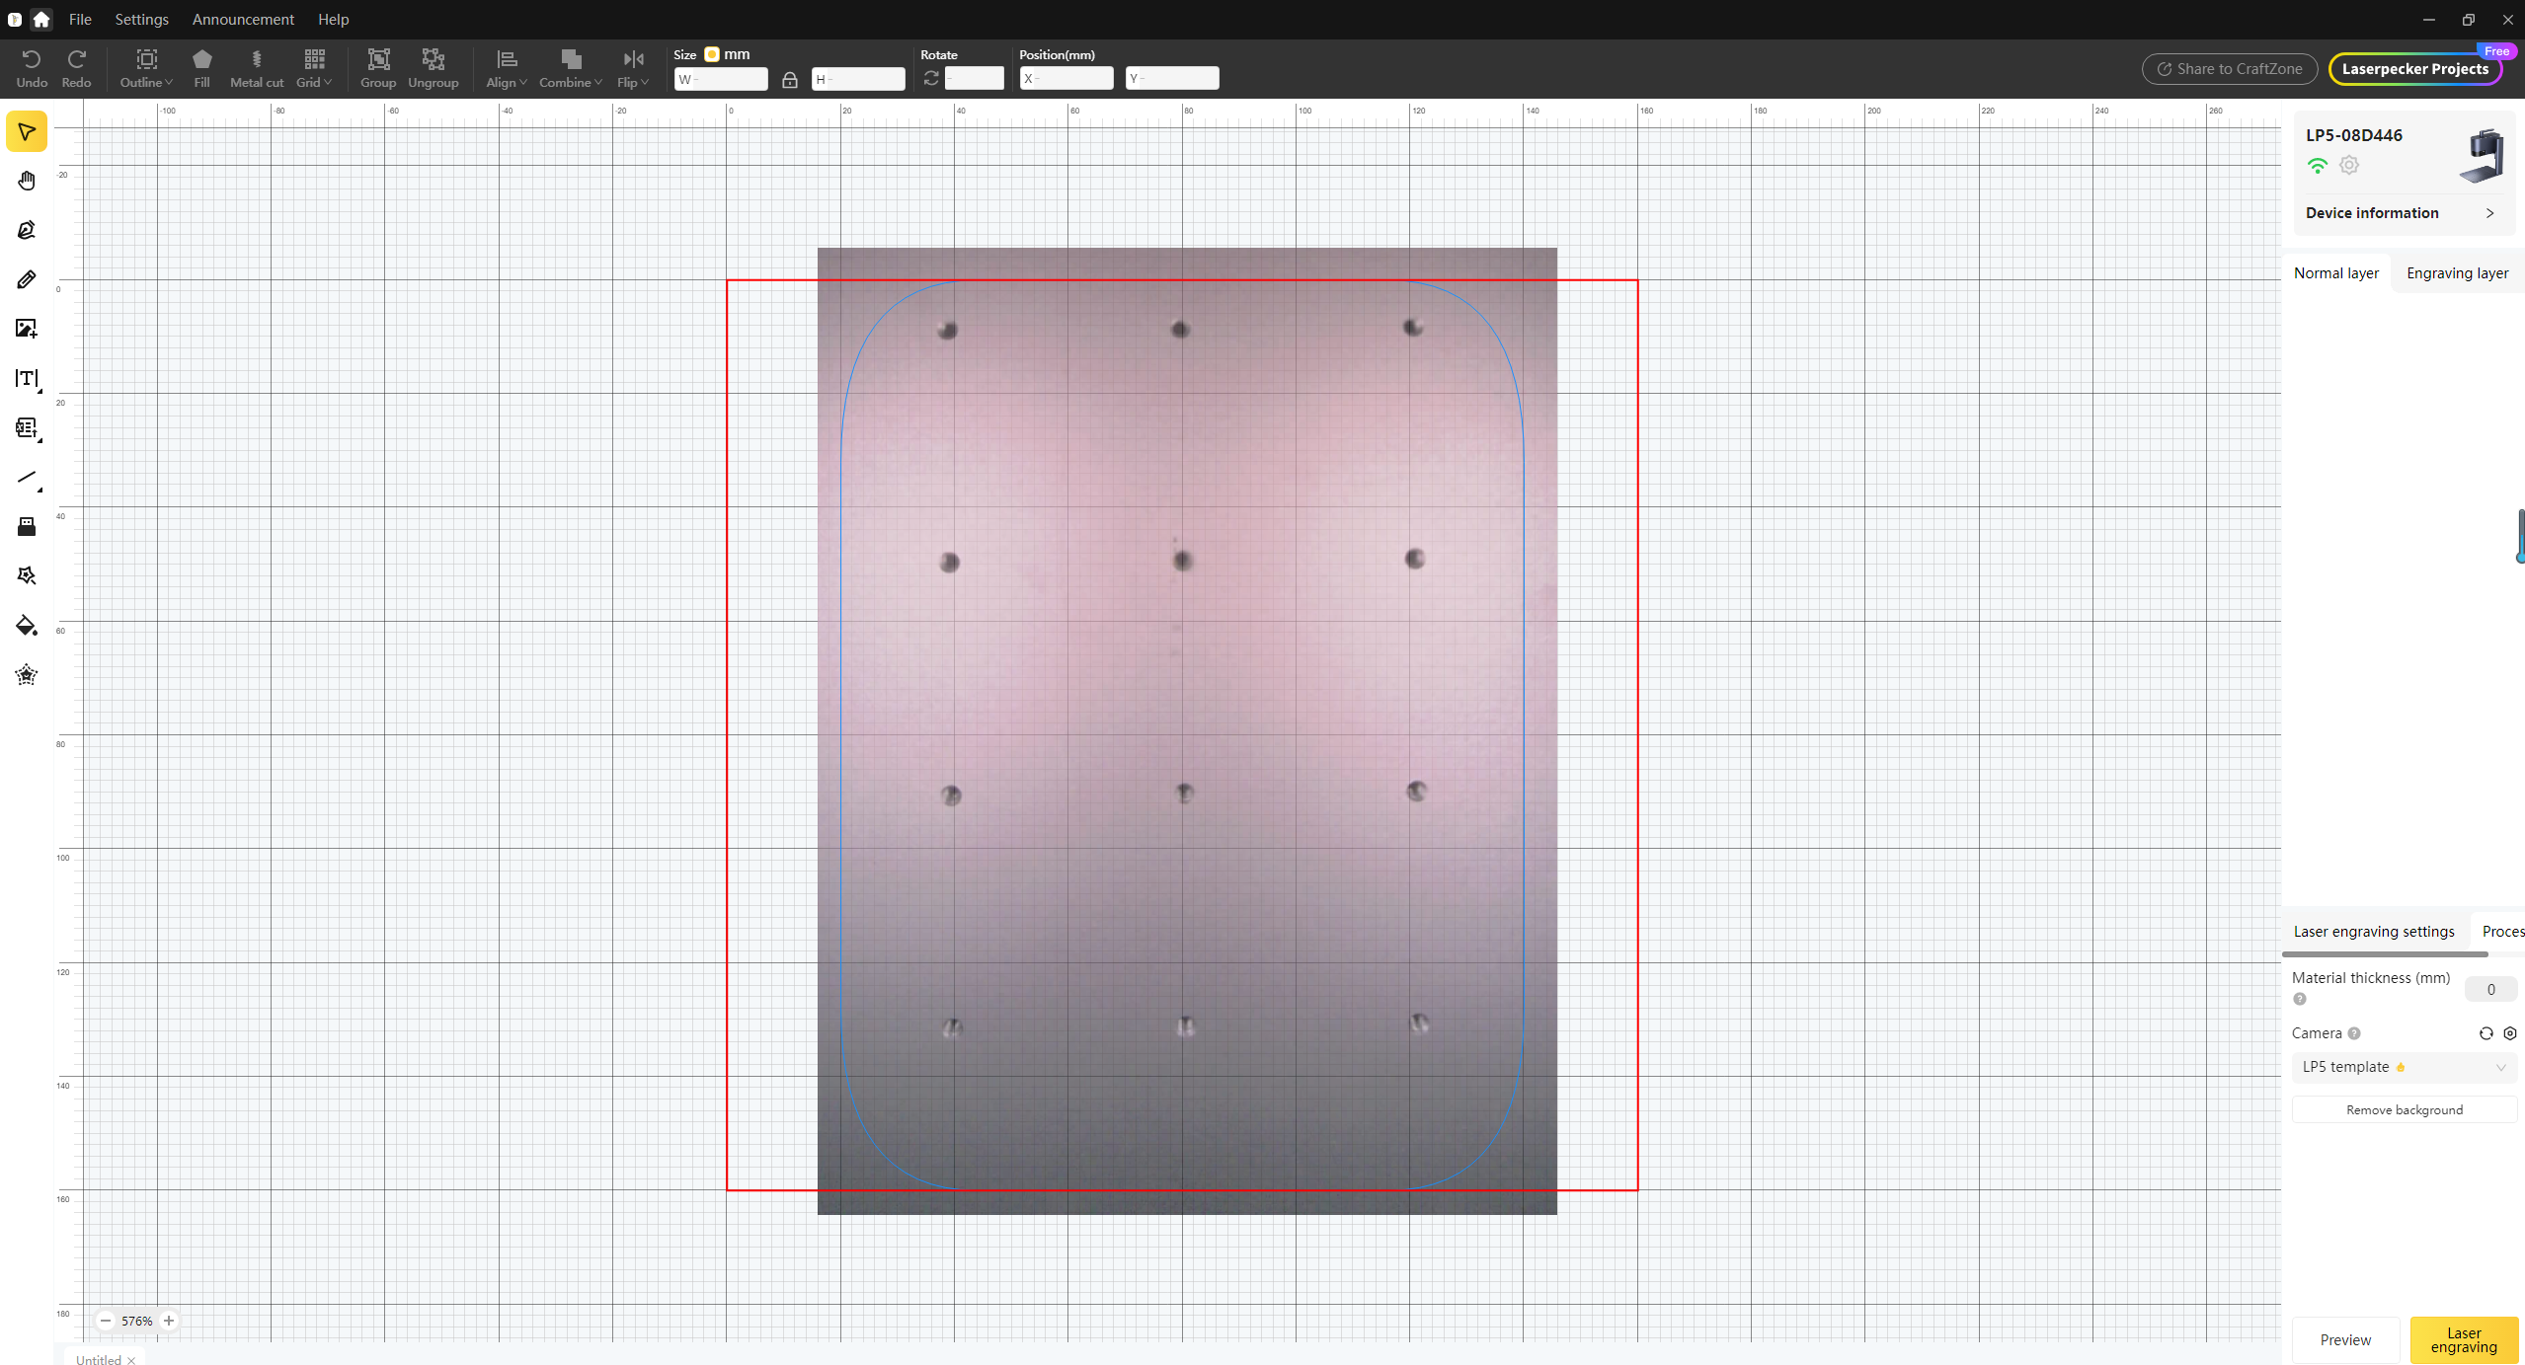Select the pen path tool
Viewport: 2525px width, 1365px height.
(x=27, y=230)
